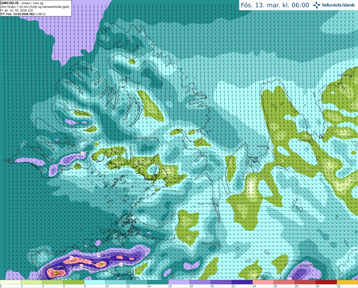Pick the 26–28 m/s salmon legend swatch
This screenshot has width=358, height=288.
tap(284, 282)
